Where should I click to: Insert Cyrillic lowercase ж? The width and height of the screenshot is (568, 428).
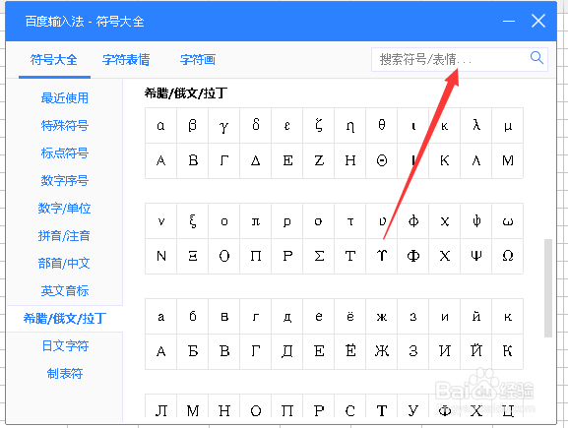(381, 317)
